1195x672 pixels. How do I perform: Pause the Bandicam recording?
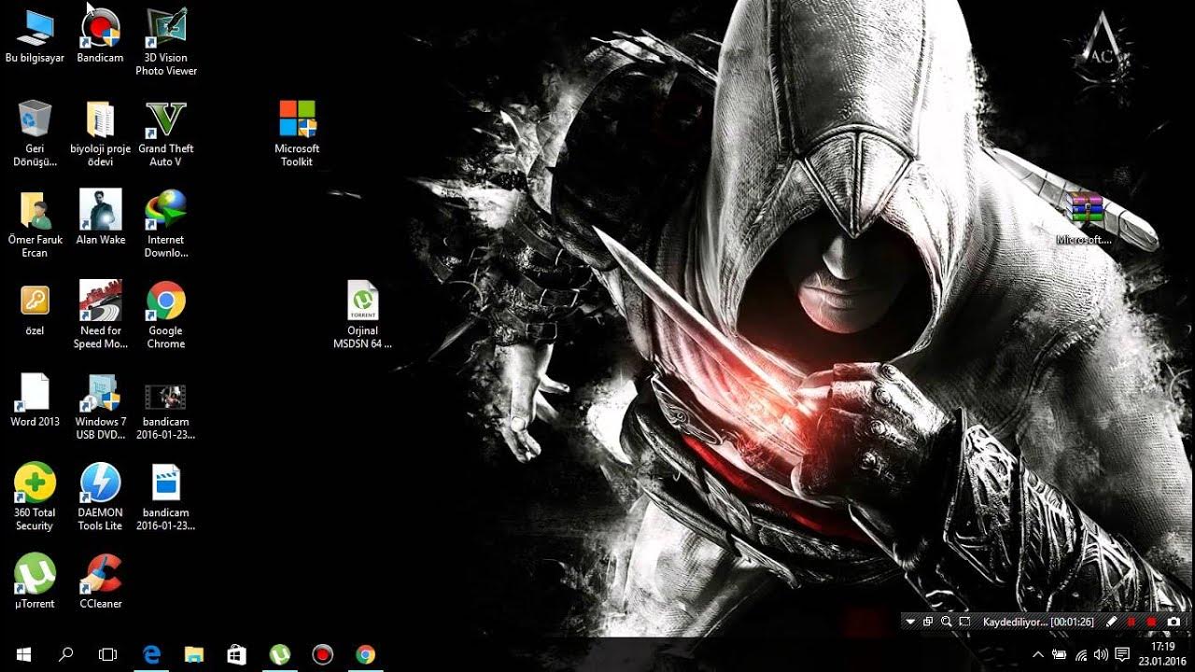point(1132,622)
